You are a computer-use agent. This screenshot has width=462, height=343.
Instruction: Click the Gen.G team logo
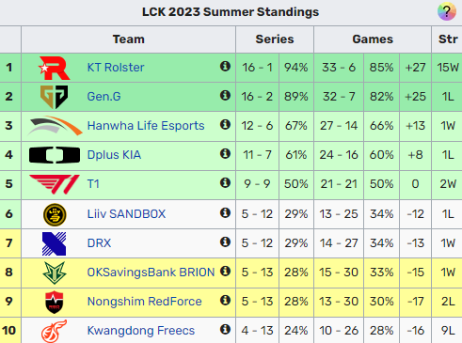tap(54, 97)
